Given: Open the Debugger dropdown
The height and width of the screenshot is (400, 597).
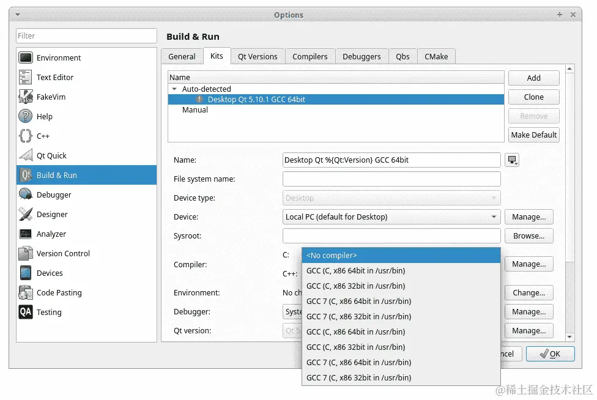Looking at the screenshot, I should point(292,312).
